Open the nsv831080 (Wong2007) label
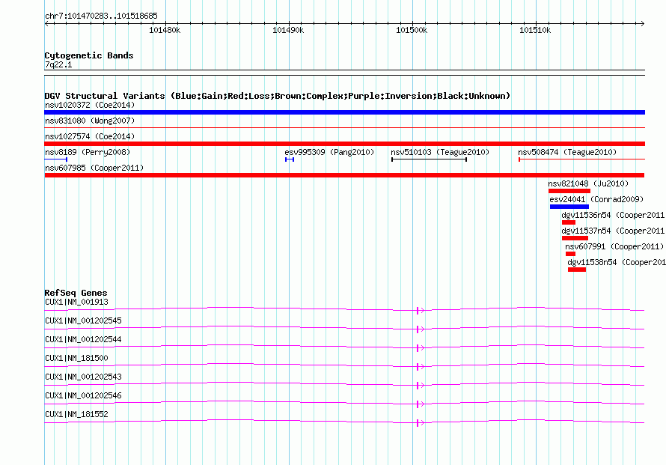 click(x=90, y=121)
